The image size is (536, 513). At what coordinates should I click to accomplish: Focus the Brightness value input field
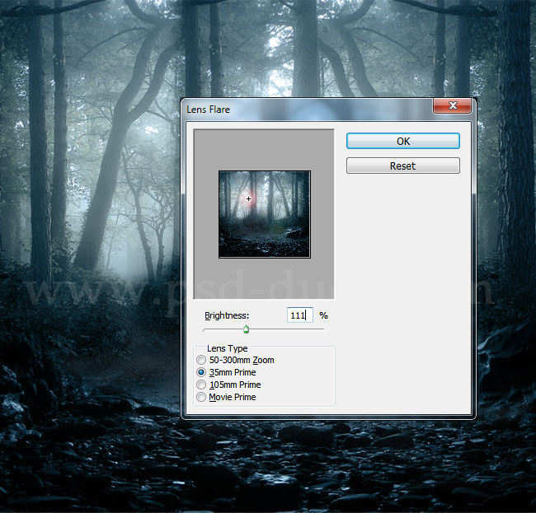(x=299, y=315)
